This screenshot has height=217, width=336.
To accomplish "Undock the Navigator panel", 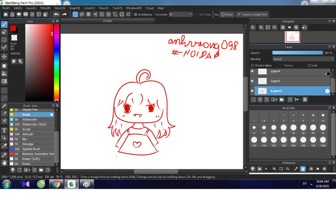I will (330, 21).
